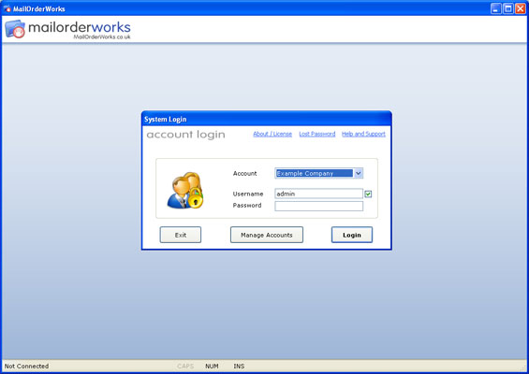Open the Help and Support link

[363, 134]
